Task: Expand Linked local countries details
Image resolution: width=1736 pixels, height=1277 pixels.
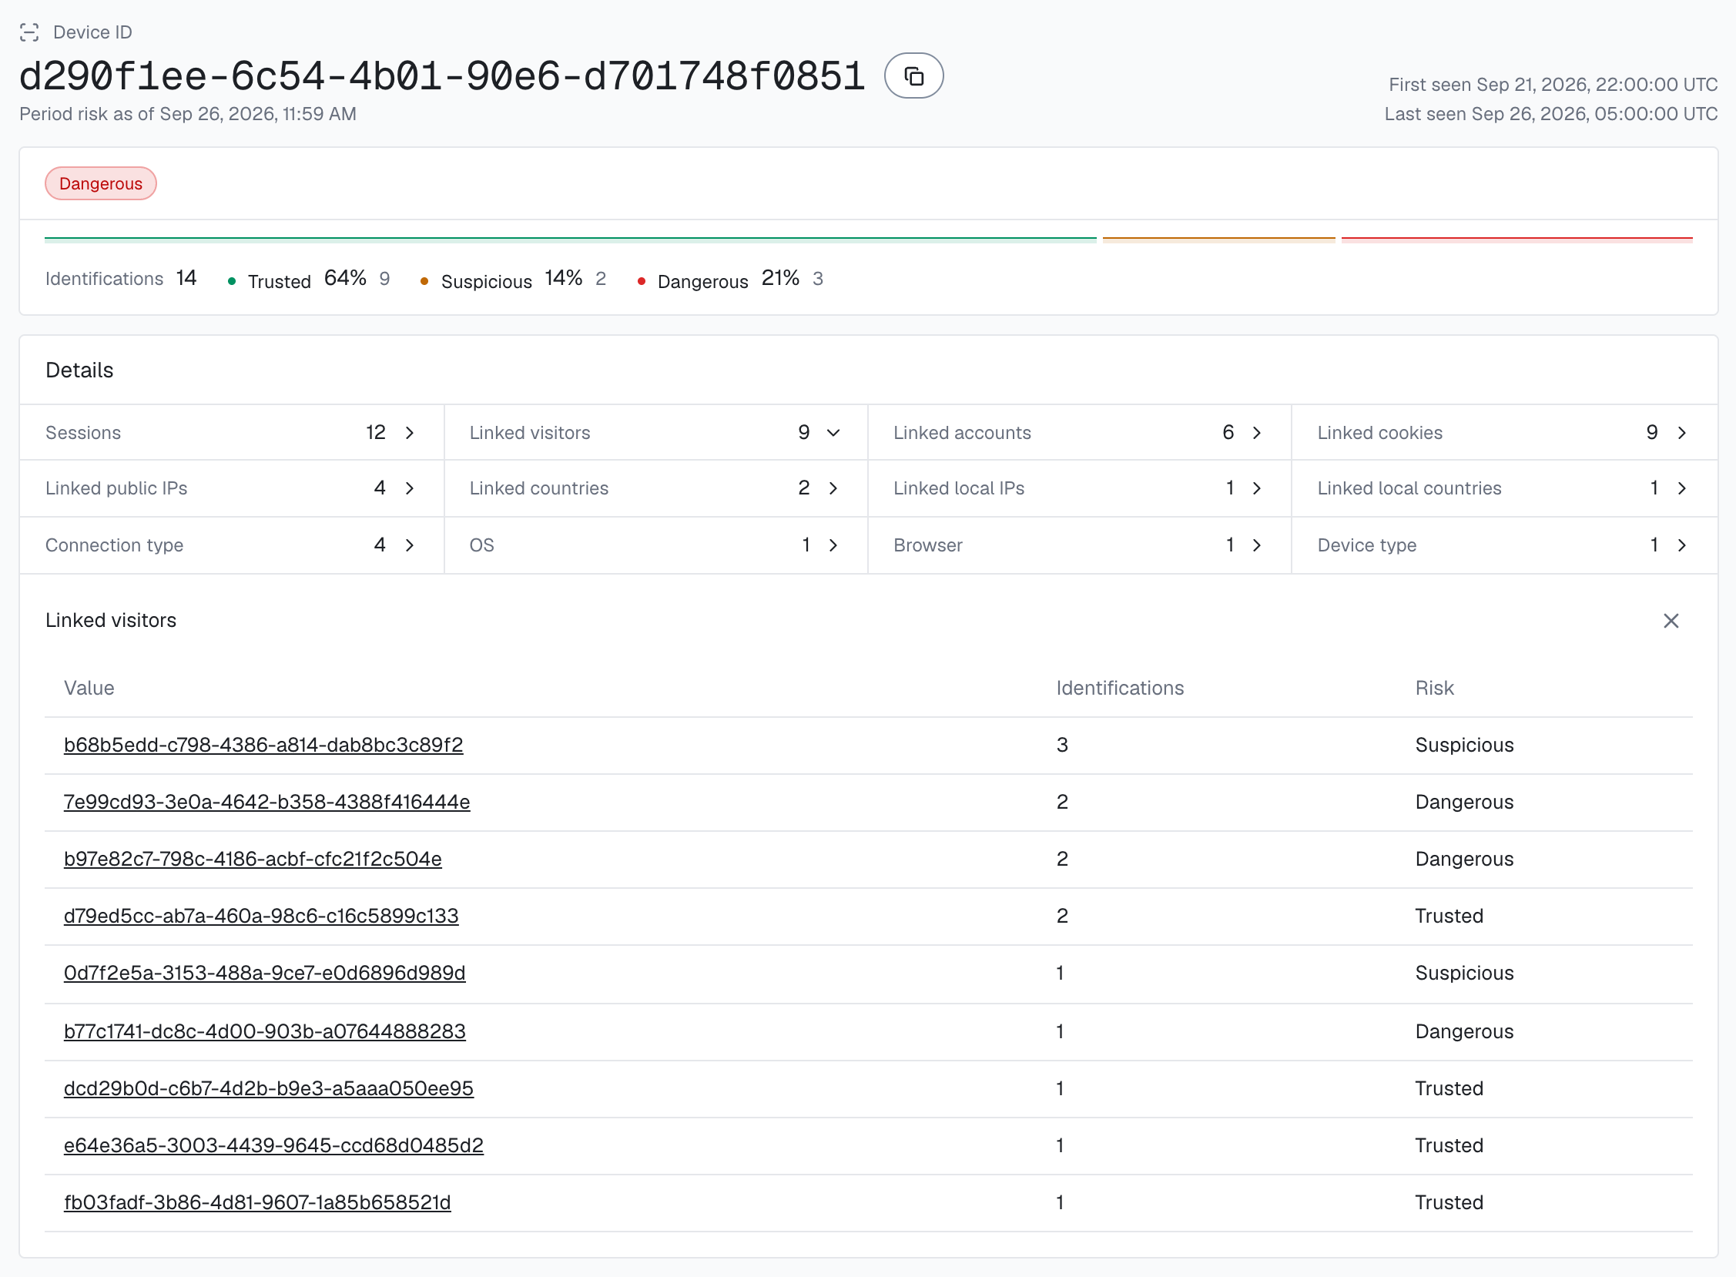Action: pyautogui.click(x=1504, y=488)
